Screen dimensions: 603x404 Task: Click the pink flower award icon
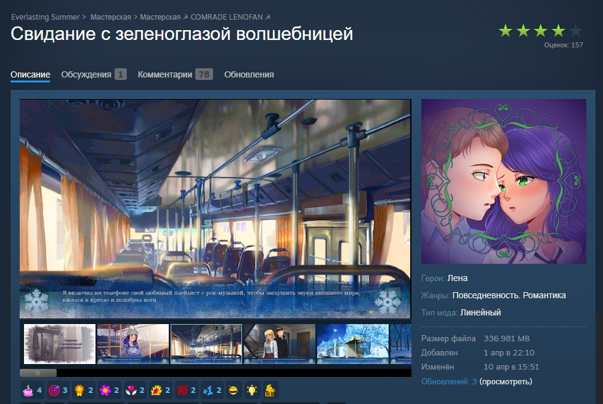pos(105,390)
